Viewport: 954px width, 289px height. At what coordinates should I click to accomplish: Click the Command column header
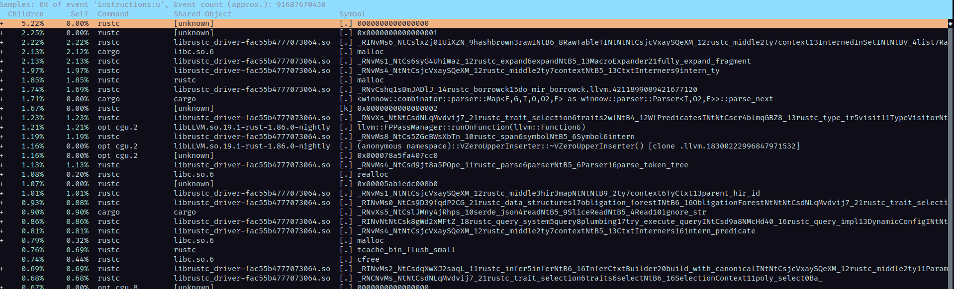(113, 14)
